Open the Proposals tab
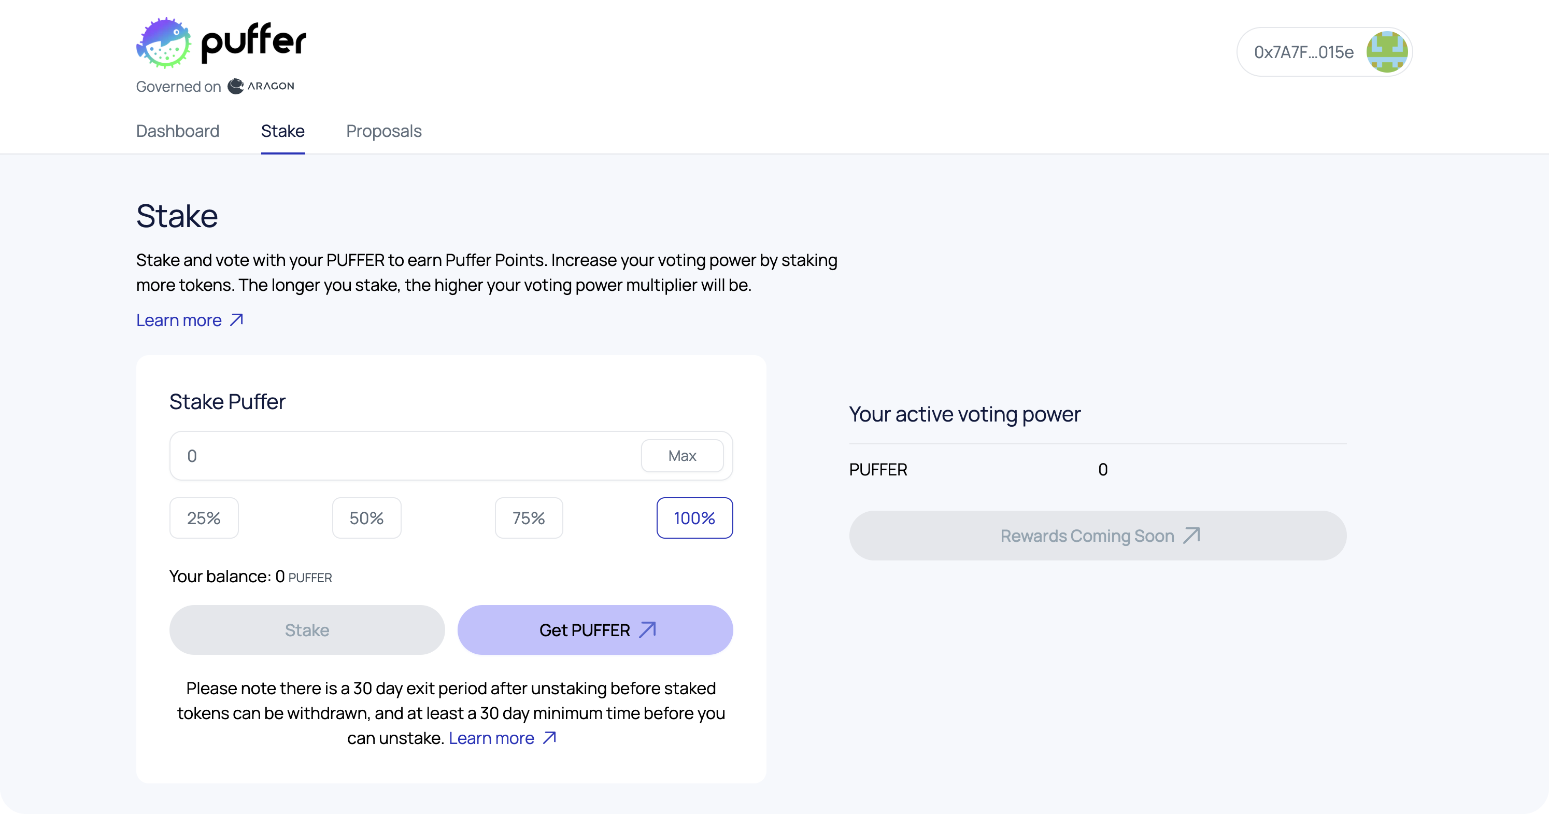Viewport: 1549px width, 814px height. click(383, 131)
